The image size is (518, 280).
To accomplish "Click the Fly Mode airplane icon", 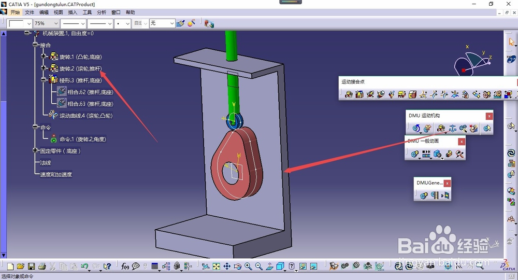I will [206, 267].
